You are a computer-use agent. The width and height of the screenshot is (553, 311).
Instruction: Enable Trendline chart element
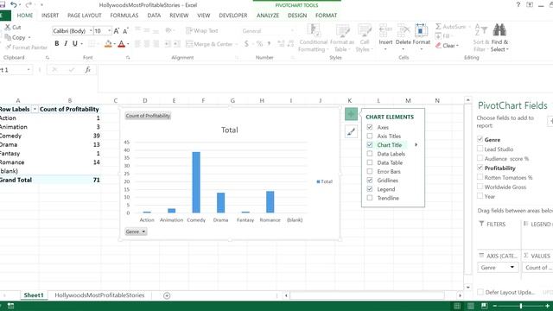tap(370, 198)
